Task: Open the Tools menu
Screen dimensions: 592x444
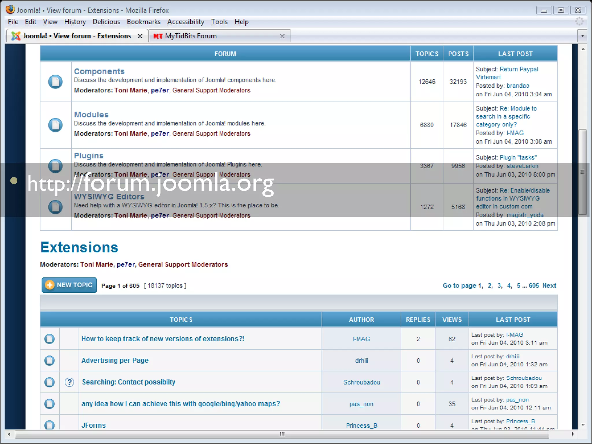Action: [x=219, y=22]
